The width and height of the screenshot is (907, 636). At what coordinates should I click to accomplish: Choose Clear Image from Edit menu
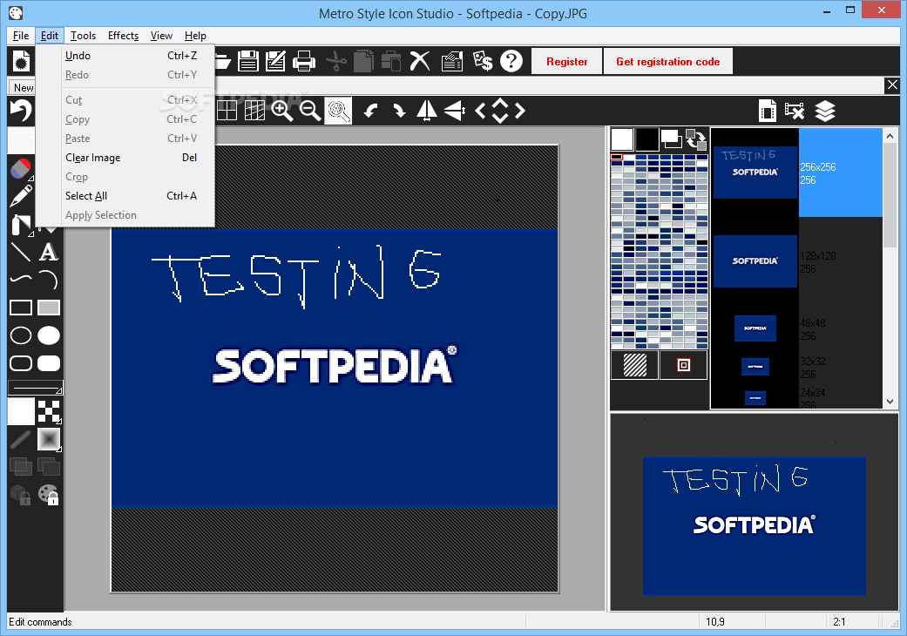pos(125,158)
